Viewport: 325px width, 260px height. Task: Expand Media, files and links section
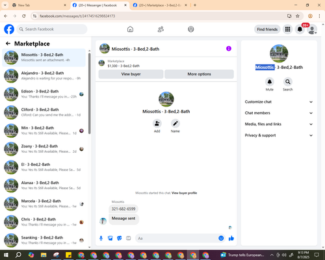tap(279, 124)
